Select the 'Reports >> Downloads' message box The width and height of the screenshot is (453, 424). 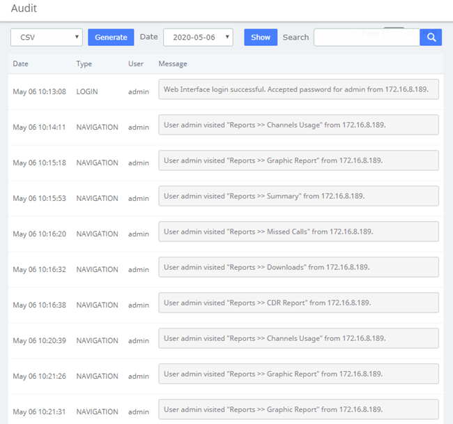point(299,267)
